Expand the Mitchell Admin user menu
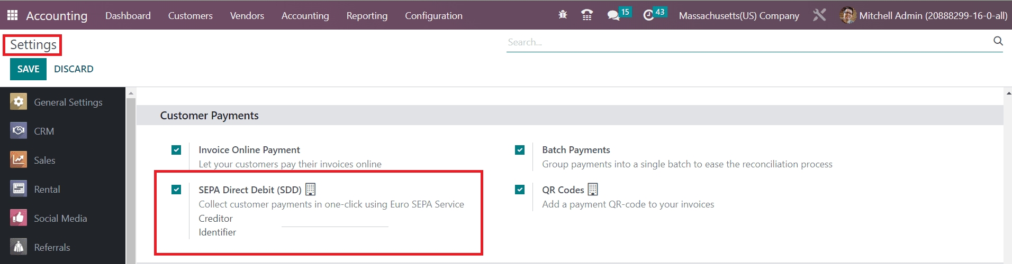This screenshot has height=264, width=1012. point(923,16)
